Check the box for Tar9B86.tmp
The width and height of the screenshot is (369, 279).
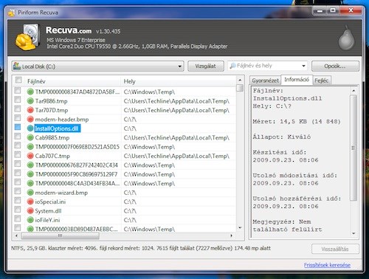coord(18,100)
